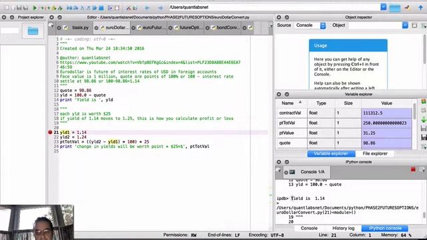Select the Variable explorer tab

[331, 154]
